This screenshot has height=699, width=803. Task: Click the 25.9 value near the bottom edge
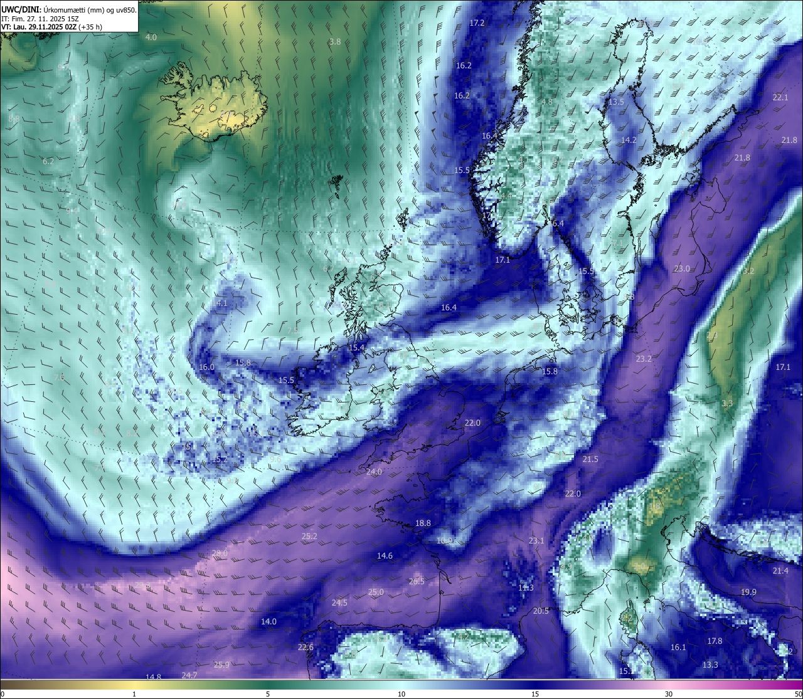coord(221,665)
